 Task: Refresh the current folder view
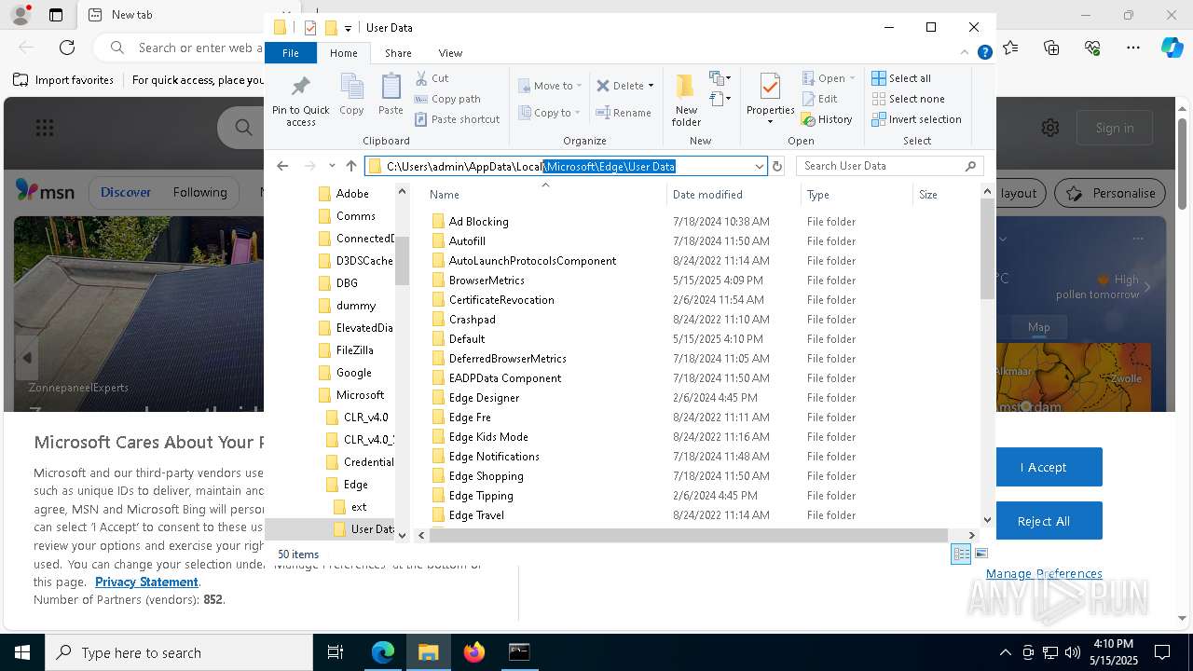pyautogui.click(x=777, y=166)
